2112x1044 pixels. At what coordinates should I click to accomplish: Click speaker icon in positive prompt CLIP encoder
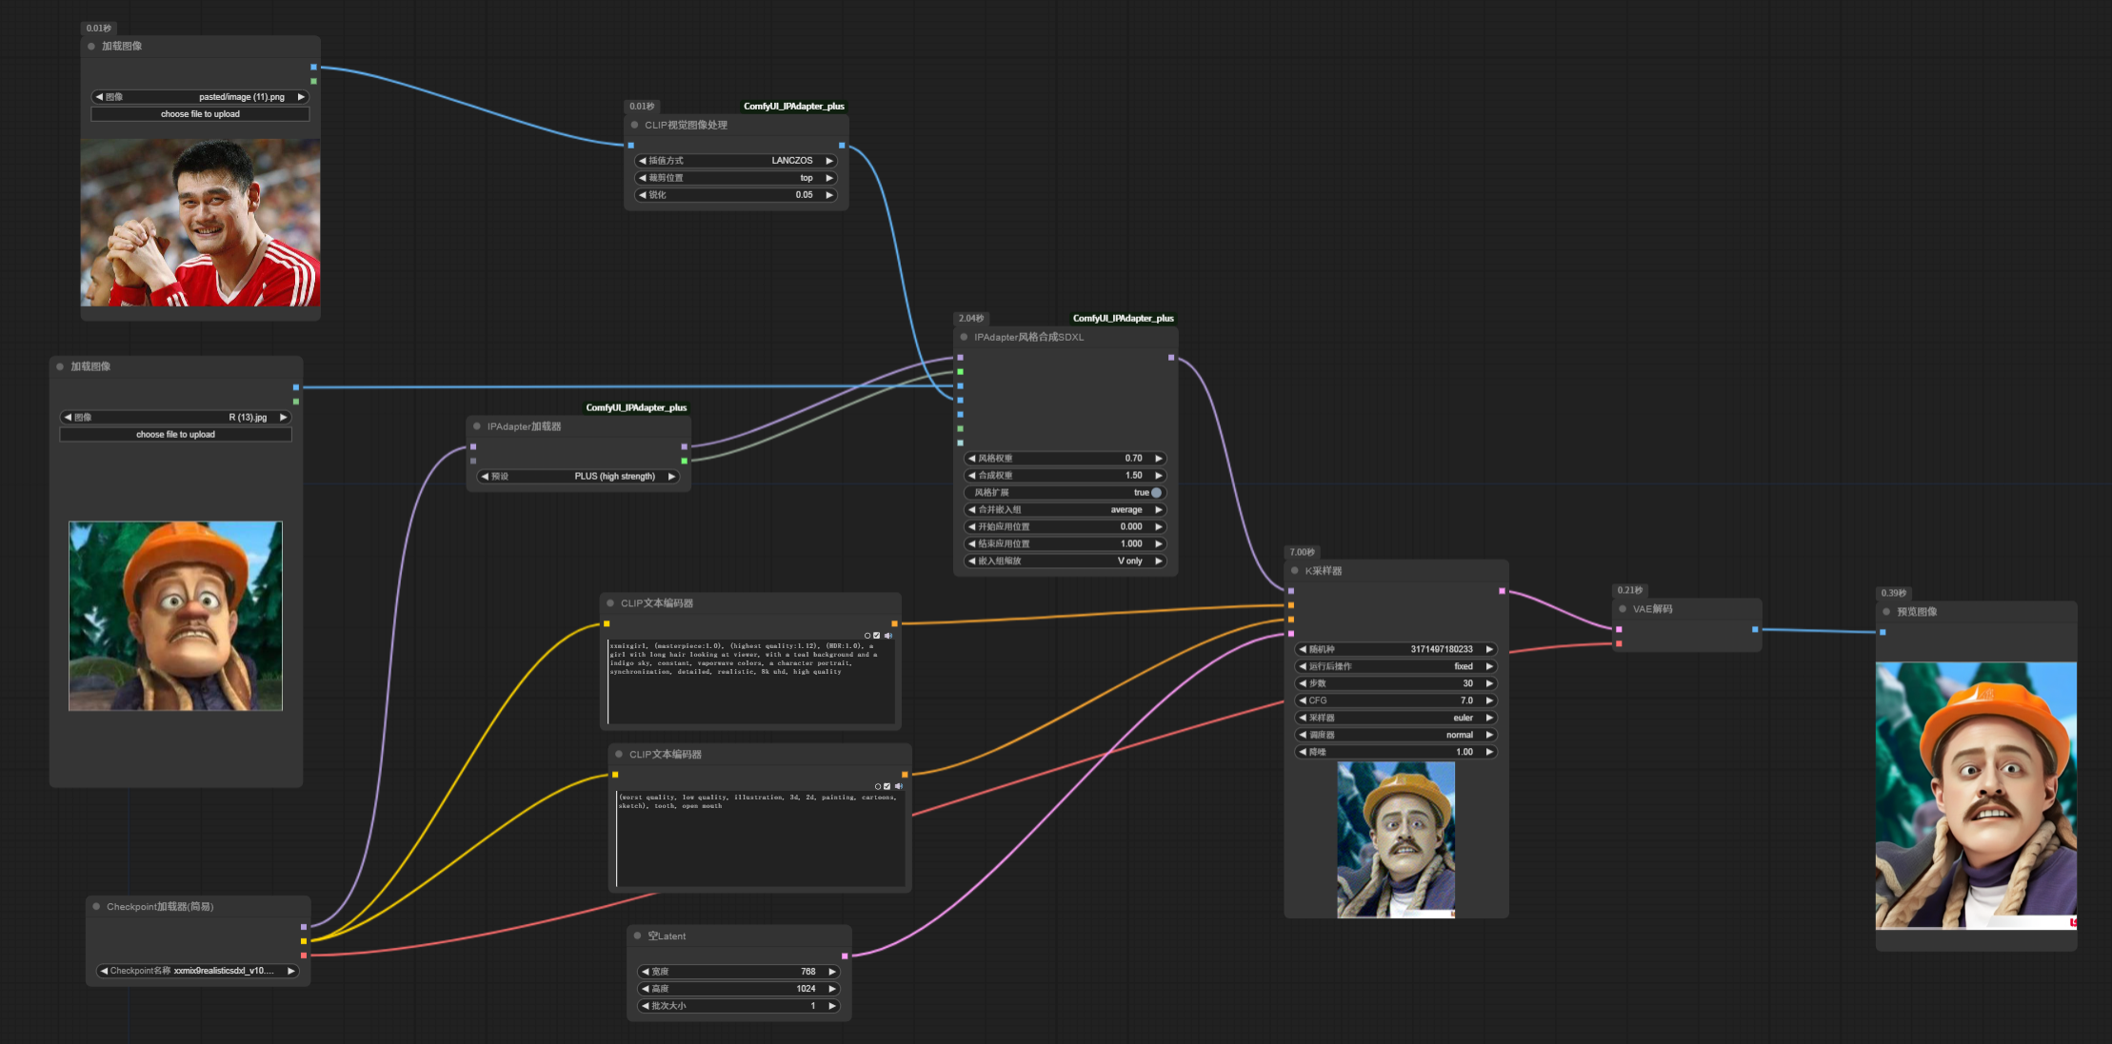[x=888, y=635]
